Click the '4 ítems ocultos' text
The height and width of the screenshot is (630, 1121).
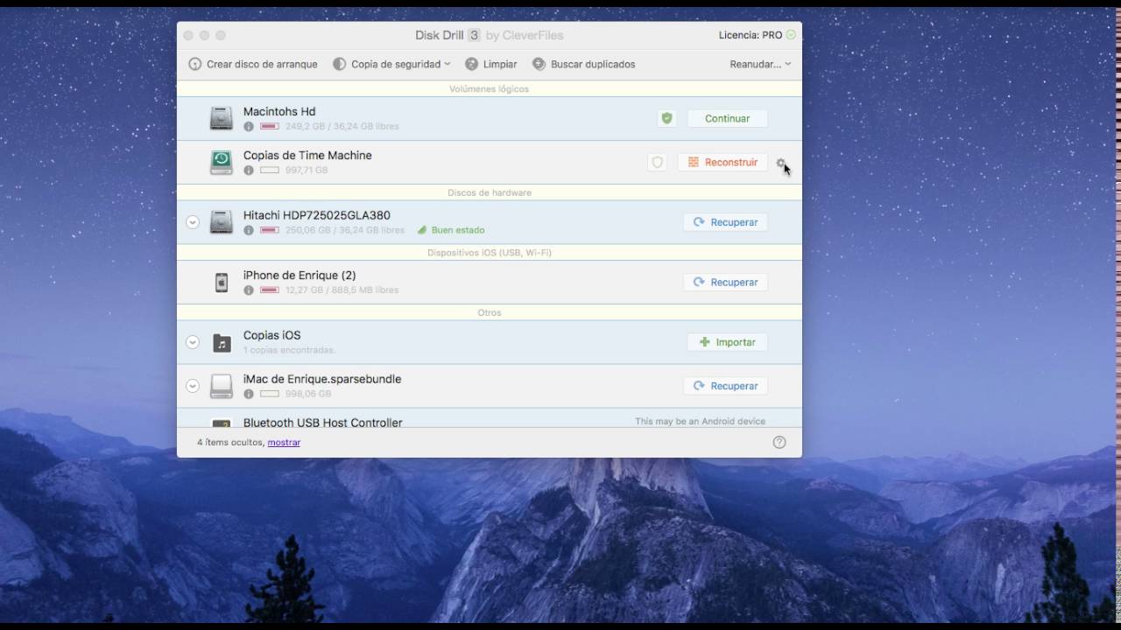pos(230,443)
